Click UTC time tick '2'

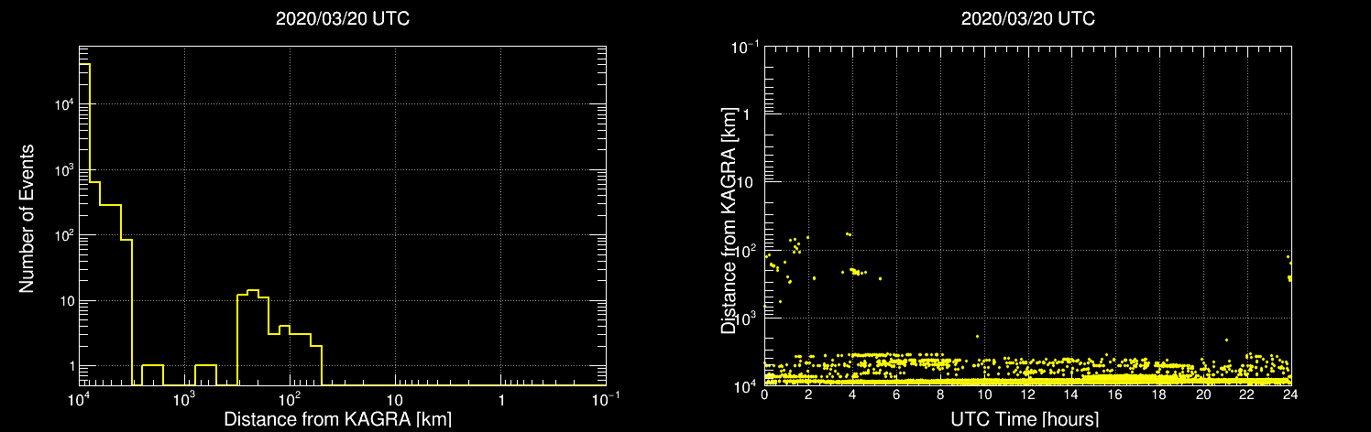point(808,394)
